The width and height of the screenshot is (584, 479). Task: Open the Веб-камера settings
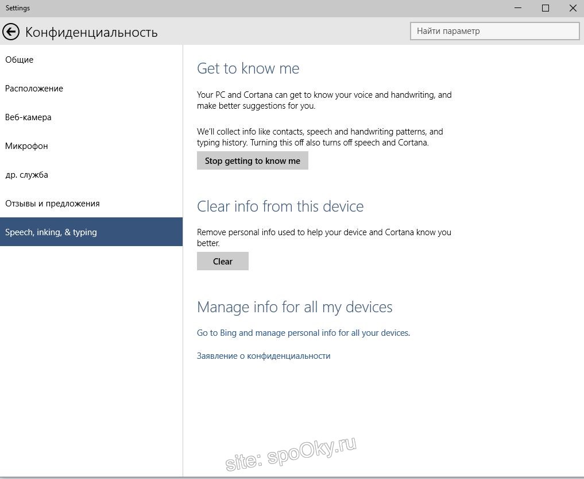[x=91, y=117]
